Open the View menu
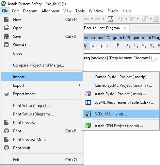160x165 pixels. click(67, 11)
